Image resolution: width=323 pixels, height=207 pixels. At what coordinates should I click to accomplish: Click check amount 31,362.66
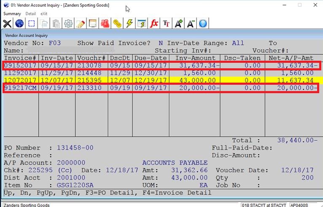189,170
